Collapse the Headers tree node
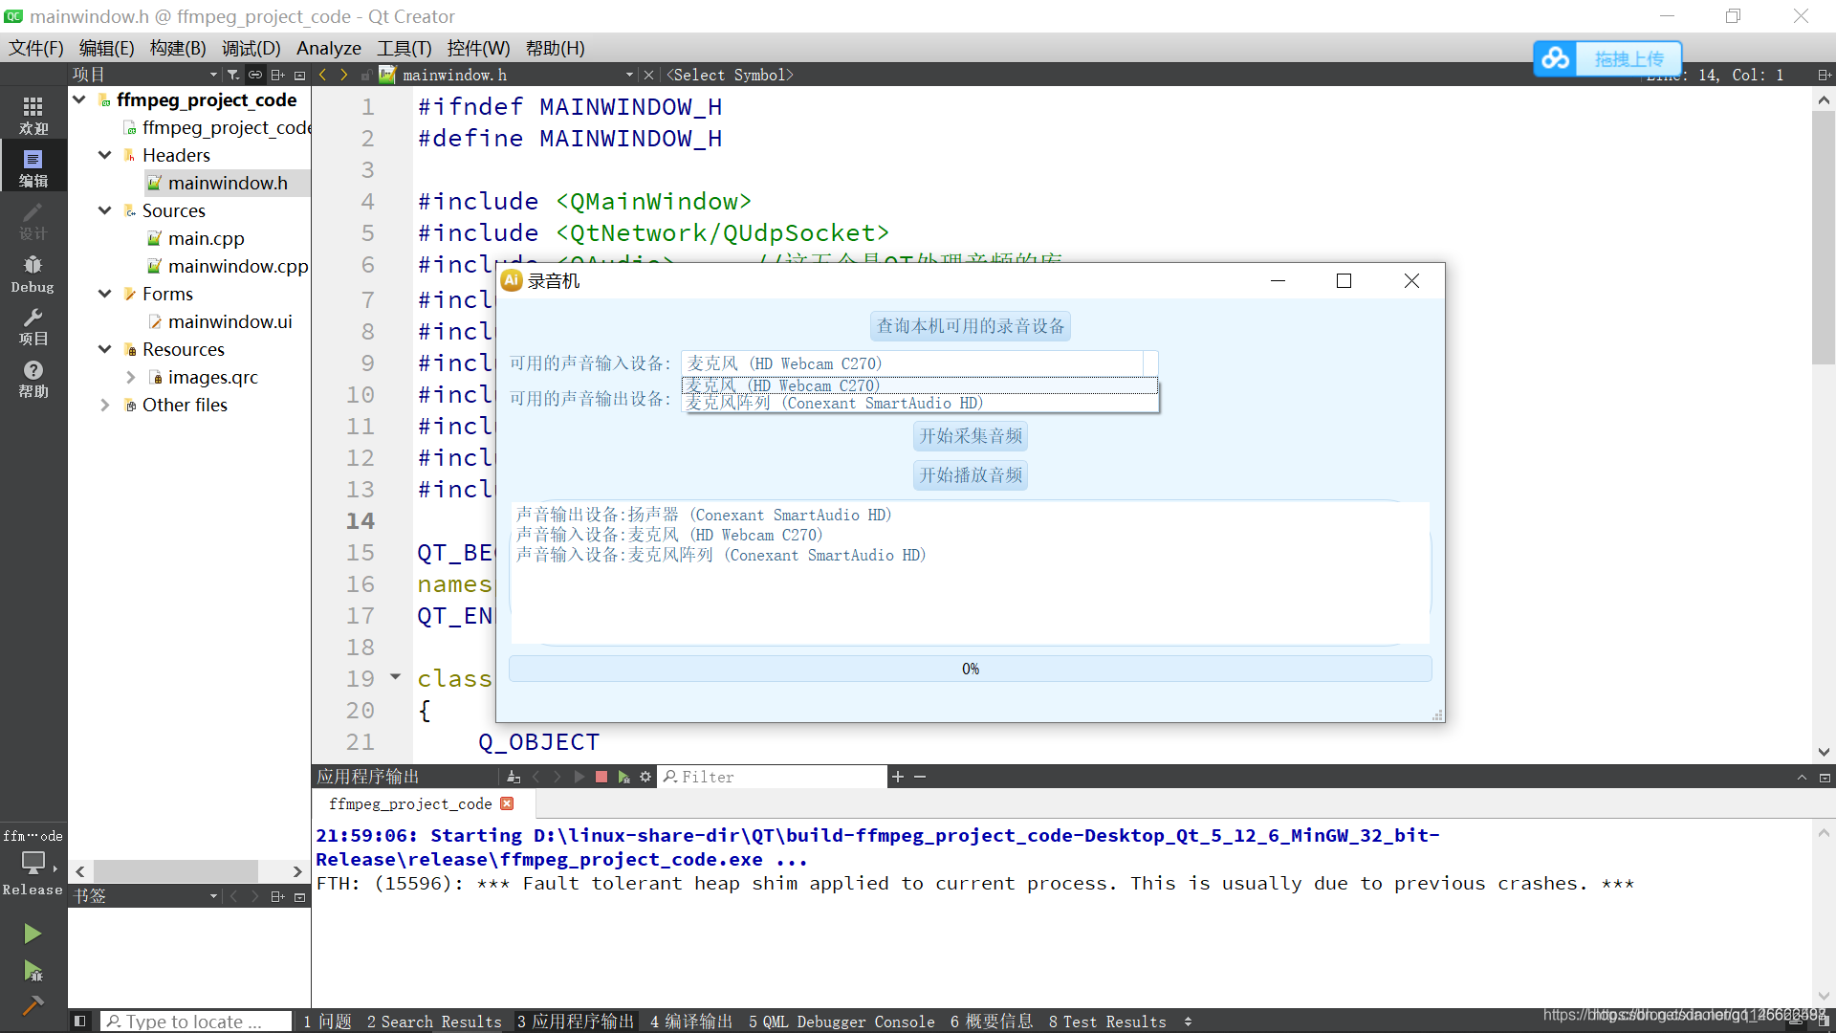The width and height of the screenshot is (1836, 1033). 104,154
